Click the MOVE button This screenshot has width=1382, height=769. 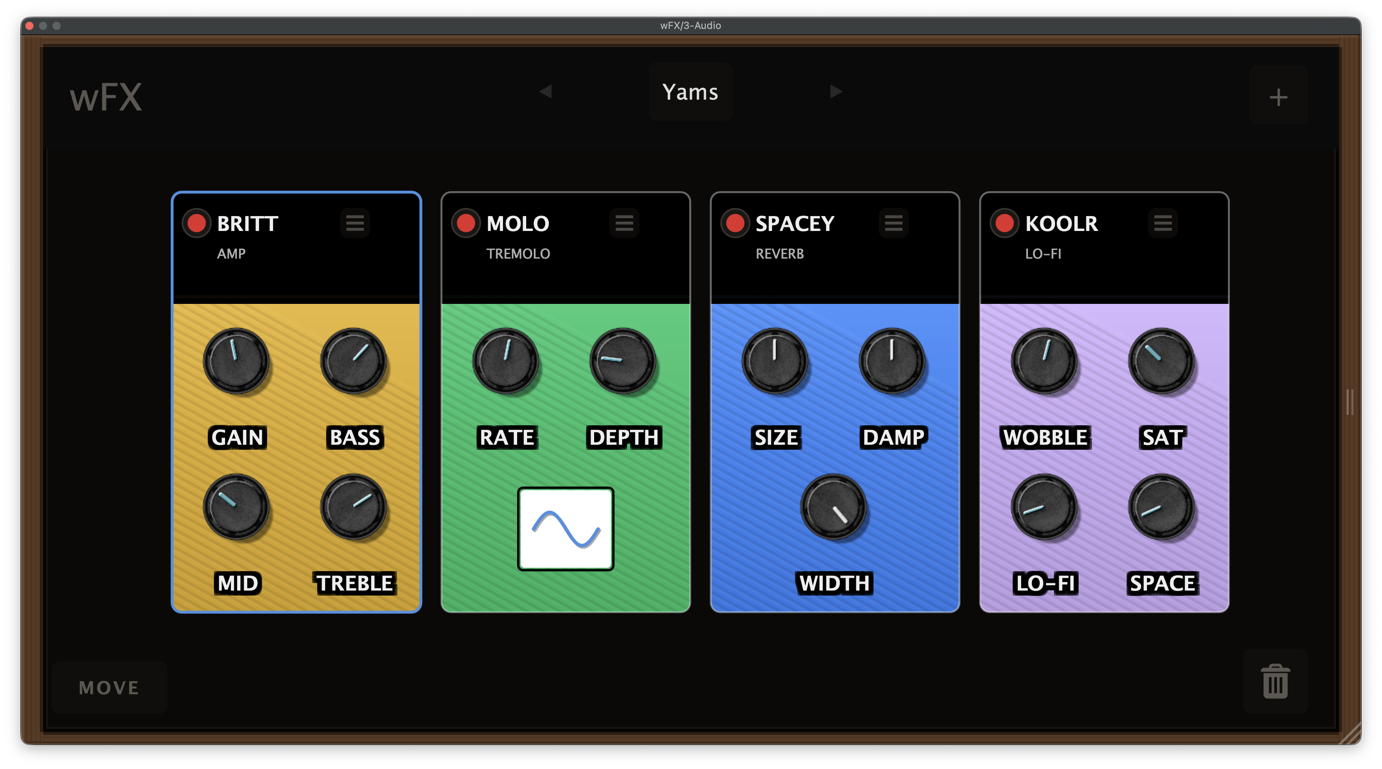click(110, 687)
